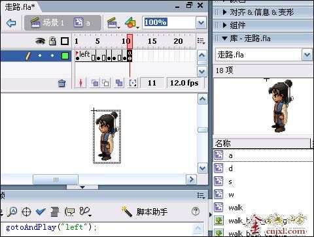Switch to 场景 1 in the edit bar
The image size is (314, 237).
pyautogui.click(x=48, y=23)
